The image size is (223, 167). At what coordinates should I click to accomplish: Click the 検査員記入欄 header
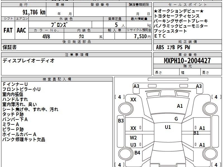point(57,79)
